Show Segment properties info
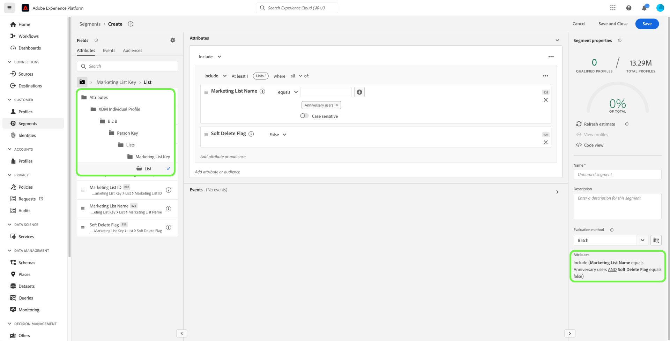This screenshot has height=341, width=670. pos(620,40)
